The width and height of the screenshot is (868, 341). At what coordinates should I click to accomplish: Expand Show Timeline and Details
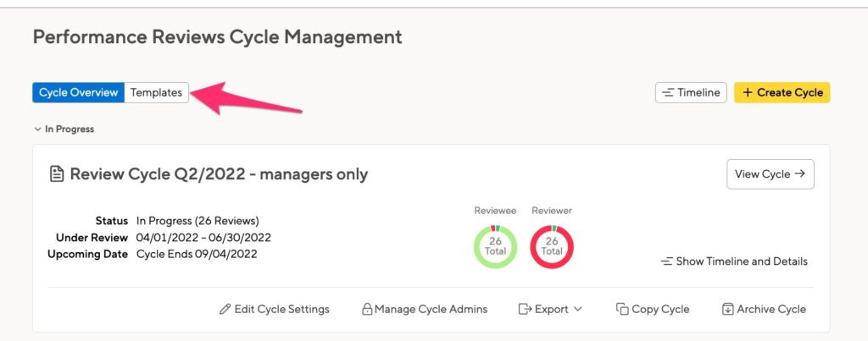click(734, 261)
